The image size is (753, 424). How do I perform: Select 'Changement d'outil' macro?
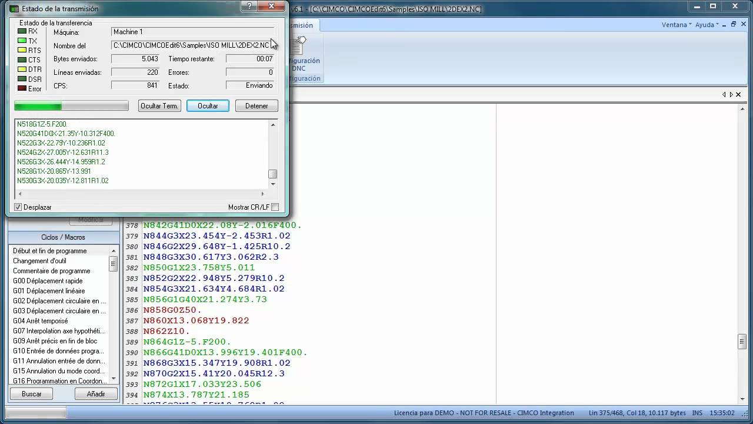39,261
